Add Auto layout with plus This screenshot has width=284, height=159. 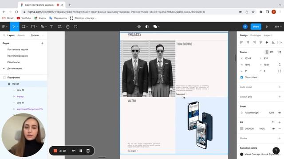(280, 87)
